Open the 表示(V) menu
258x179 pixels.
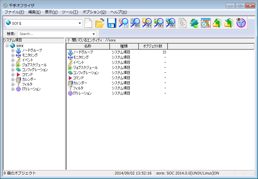(x=51, y=12)
